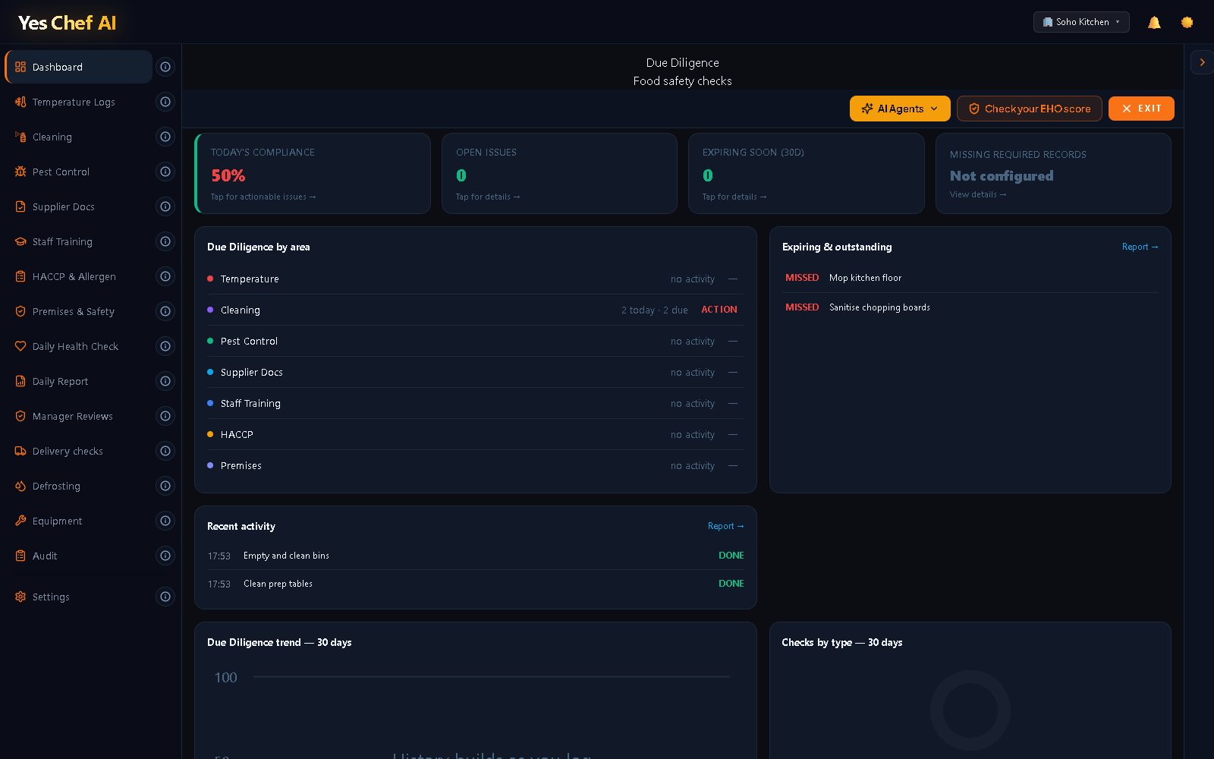Click activity Clean prep tables
Image resolution: width=1214 pixels, height=759 pixels.
pos(475,584)
